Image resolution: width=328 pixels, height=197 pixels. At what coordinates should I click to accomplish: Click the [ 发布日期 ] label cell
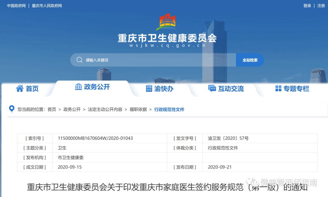click(185, 167)
